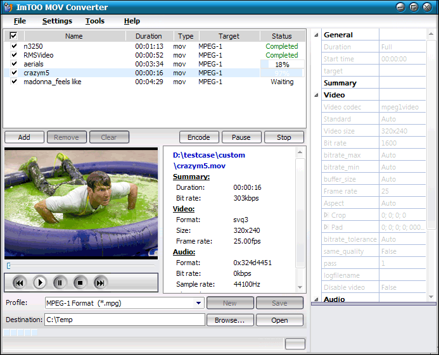Open the File menu
The image size is (439, 355).
click(20, 21)
